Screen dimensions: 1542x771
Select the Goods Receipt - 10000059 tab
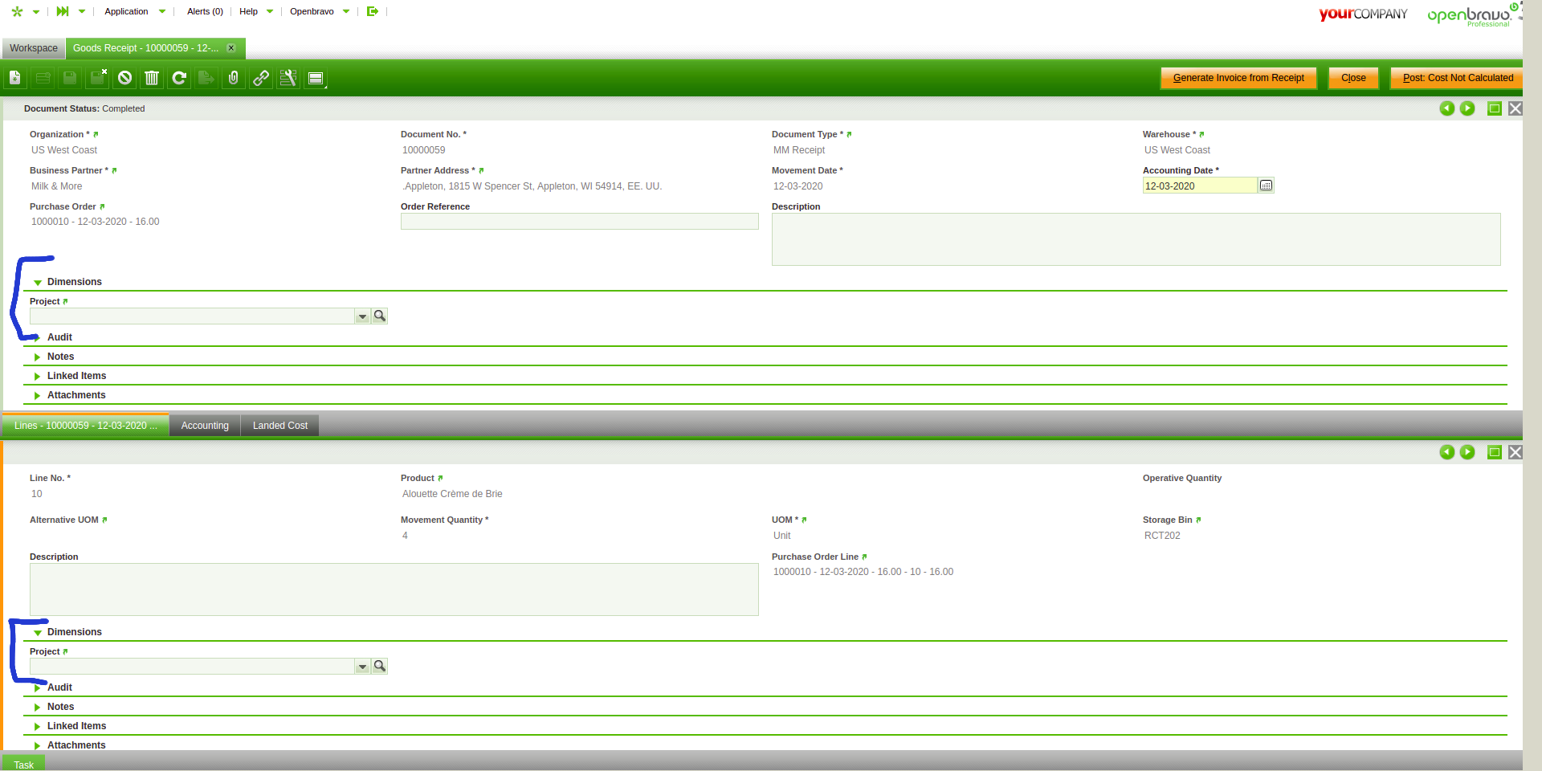click(x=145, y=48)
